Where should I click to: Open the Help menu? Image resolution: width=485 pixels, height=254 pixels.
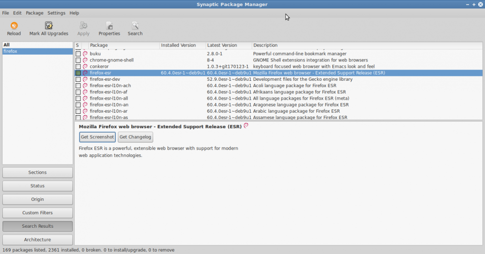pyautogui.click(x=74, y=13)
